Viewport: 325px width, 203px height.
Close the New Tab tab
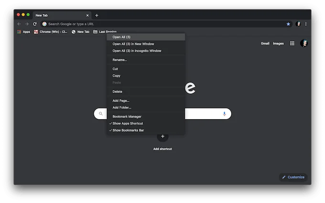tap(87, 15)
